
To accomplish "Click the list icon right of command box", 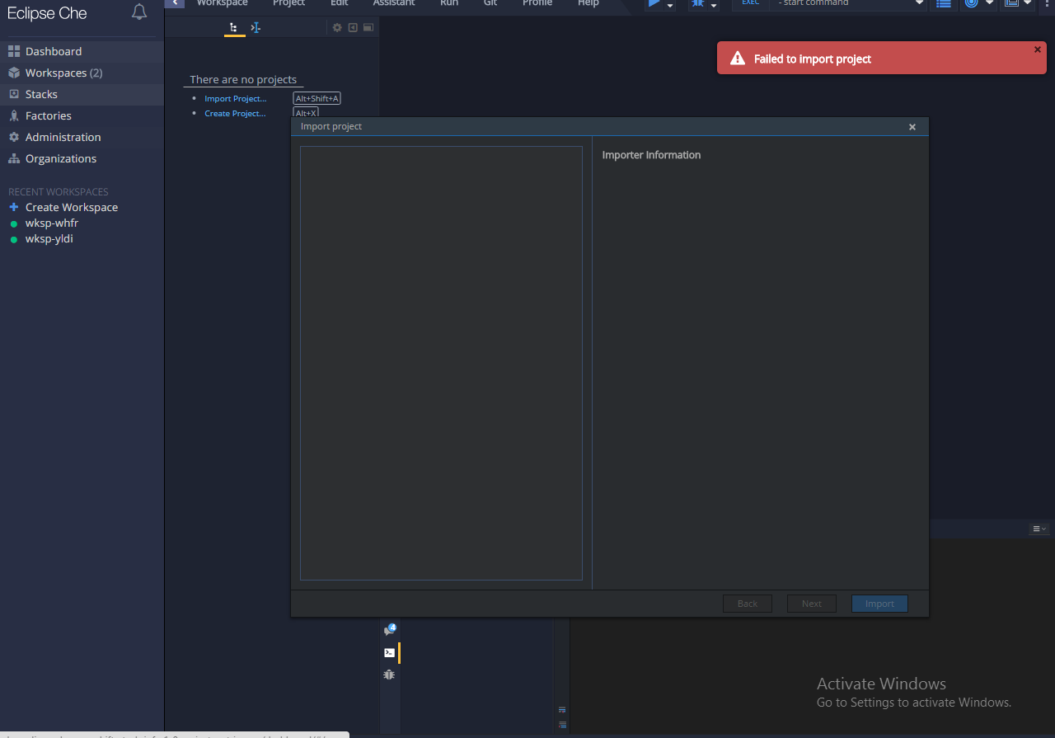I will [x=944, y=3].
